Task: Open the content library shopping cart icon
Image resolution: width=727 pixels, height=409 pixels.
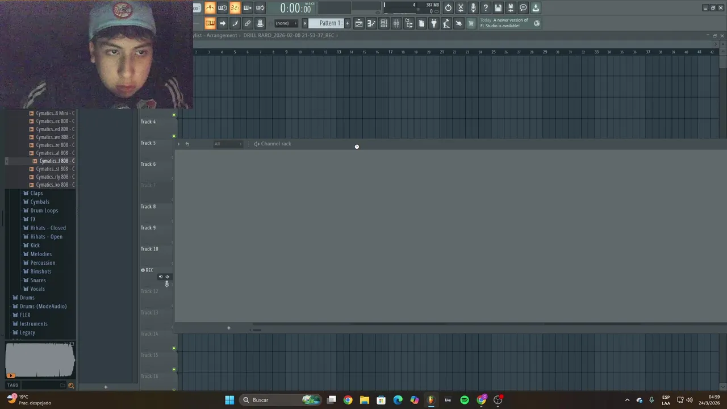Action: (471, 23)
